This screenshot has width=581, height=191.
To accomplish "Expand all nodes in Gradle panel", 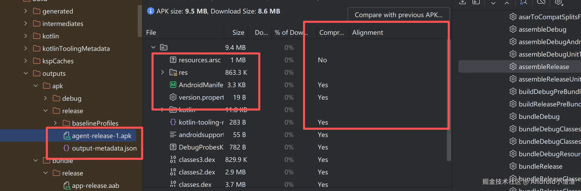I will [493, 3].
